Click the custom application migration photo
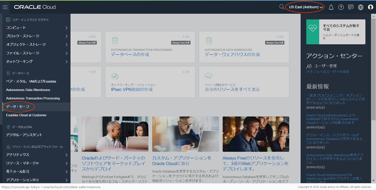 point(185,134)
